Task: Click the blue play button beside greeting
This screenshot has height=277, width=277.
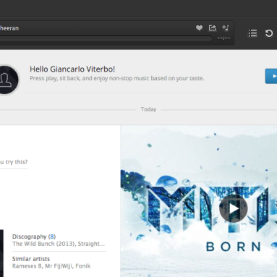Action: (271, 76)
